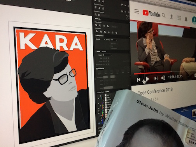Switch to the Brushes tab
This screenshot has width=196, height=147.
point(104,52)
